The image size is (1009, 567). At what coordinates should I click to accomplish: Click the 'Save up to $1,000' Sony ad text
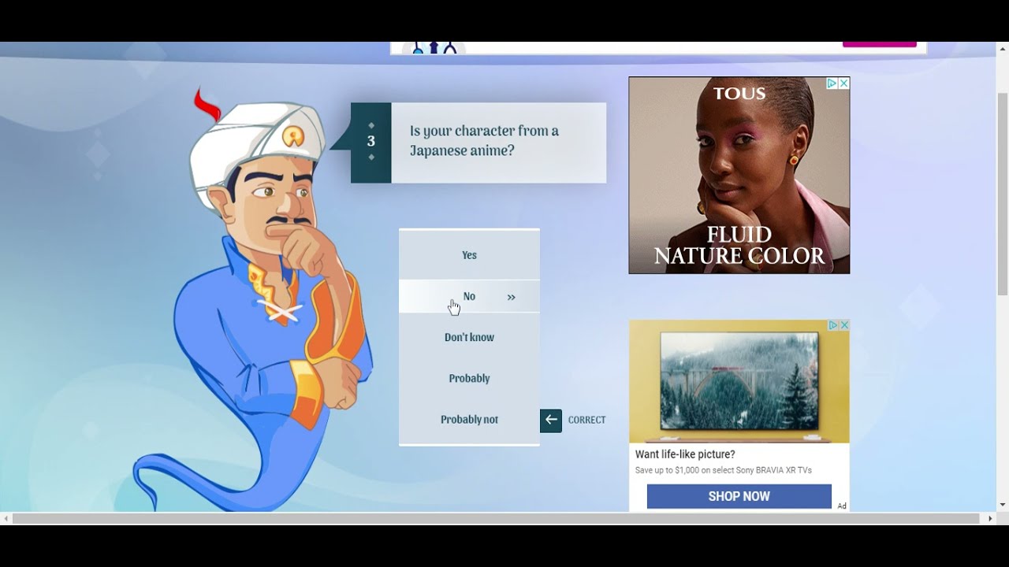coord(723,470)
